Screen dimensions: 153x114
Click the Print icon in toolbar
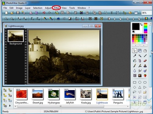[x=31, y=13]
